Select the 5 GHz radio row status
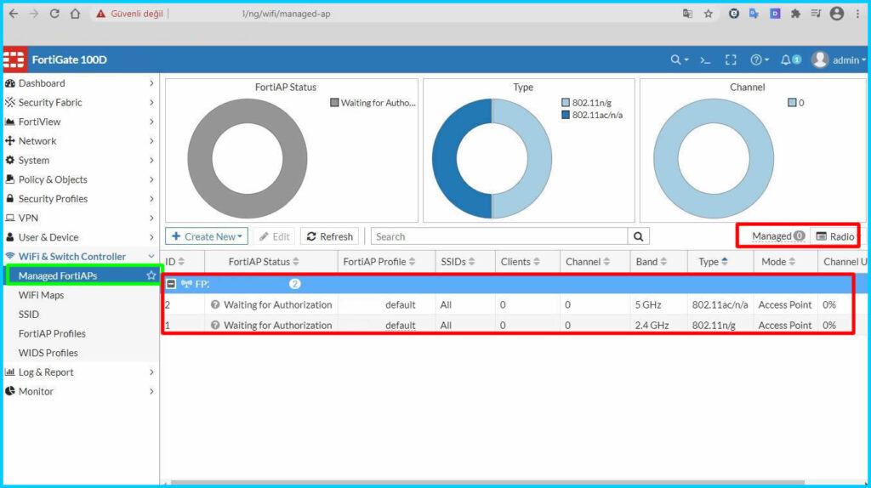Screen dimensions: 871x488 pos(271,305)
